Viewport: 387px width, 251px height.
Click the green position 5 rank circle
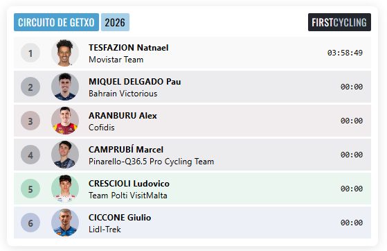pyautogui.click(x=30, y=189)
